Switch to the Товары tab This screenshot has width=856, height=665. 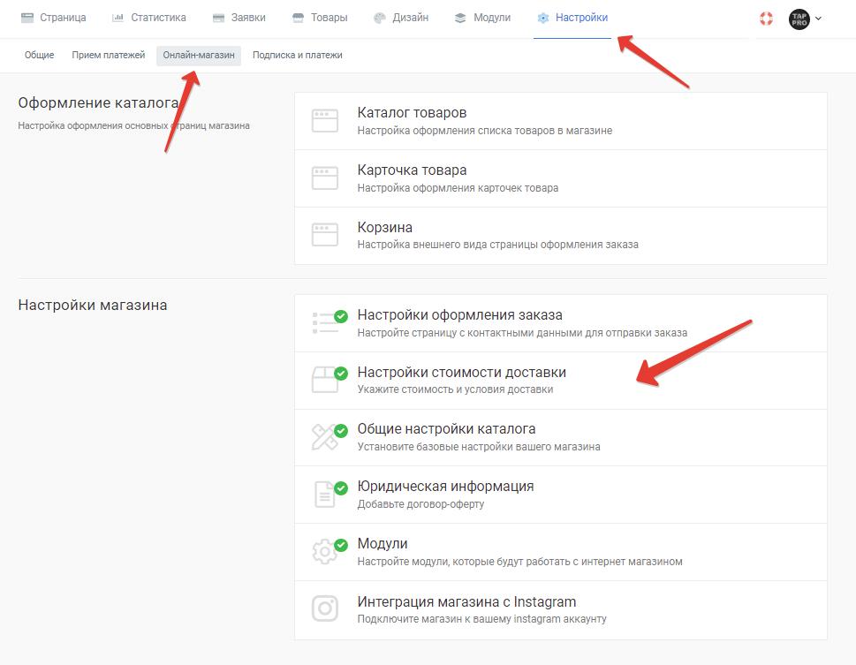(x=320, y=18)
